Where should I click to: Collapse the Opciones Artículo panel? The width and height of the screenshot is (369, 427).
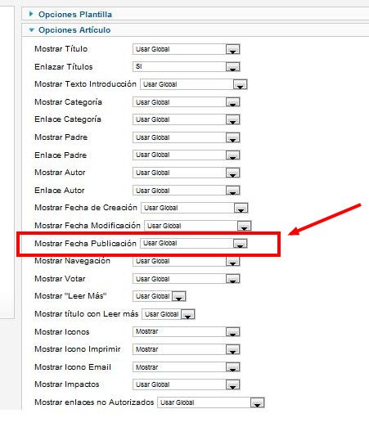click(x=74, y=30)
